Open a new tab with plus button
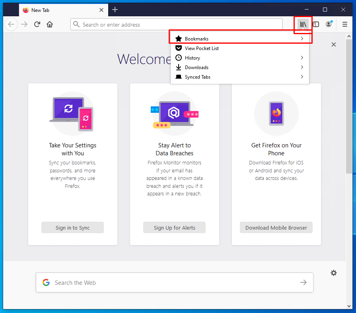The image size is (356, 313). click(x=115, y=10)
